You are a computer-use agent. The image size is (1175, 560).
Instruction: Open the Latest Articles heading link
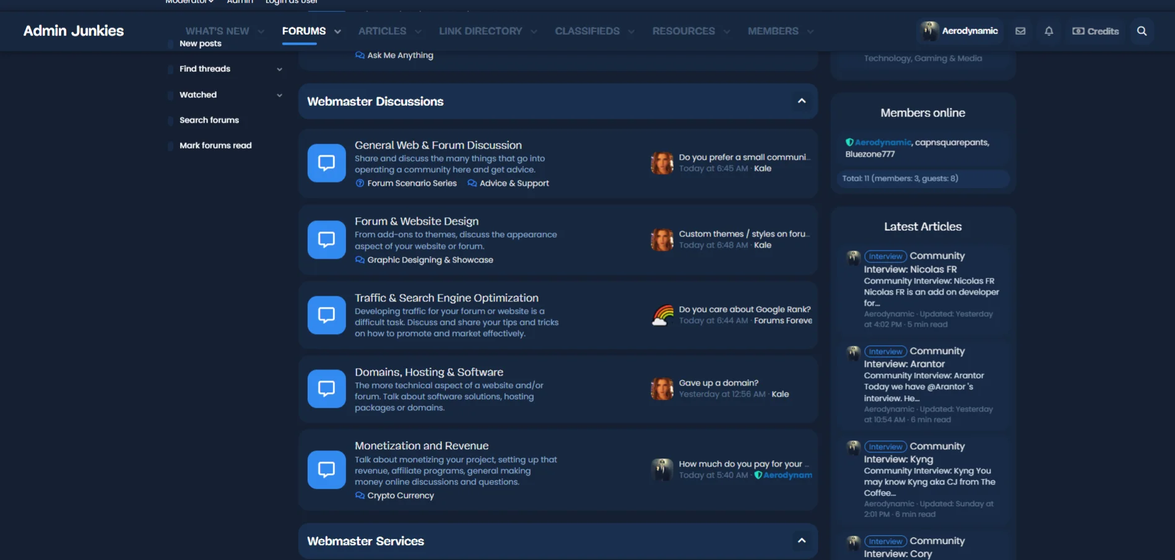(922, 226)
